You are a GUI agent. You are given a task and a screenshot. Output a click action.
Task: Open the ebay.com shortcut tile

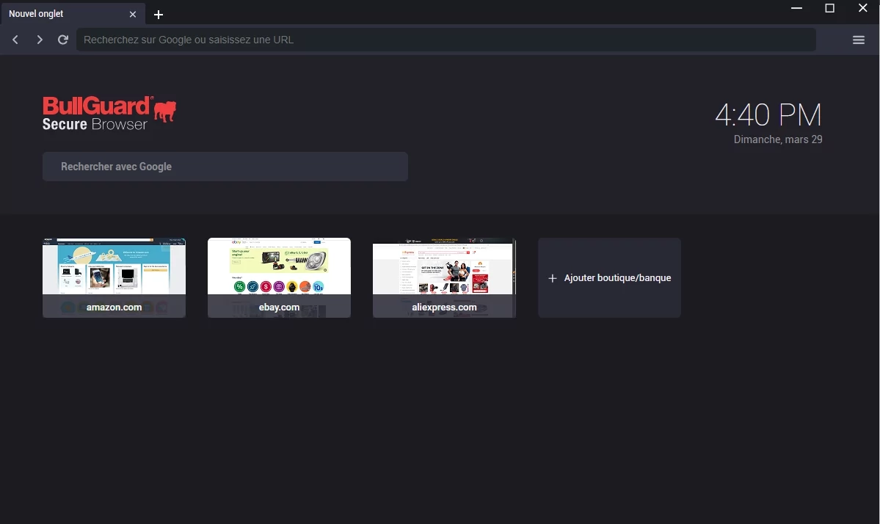[279, 277]
